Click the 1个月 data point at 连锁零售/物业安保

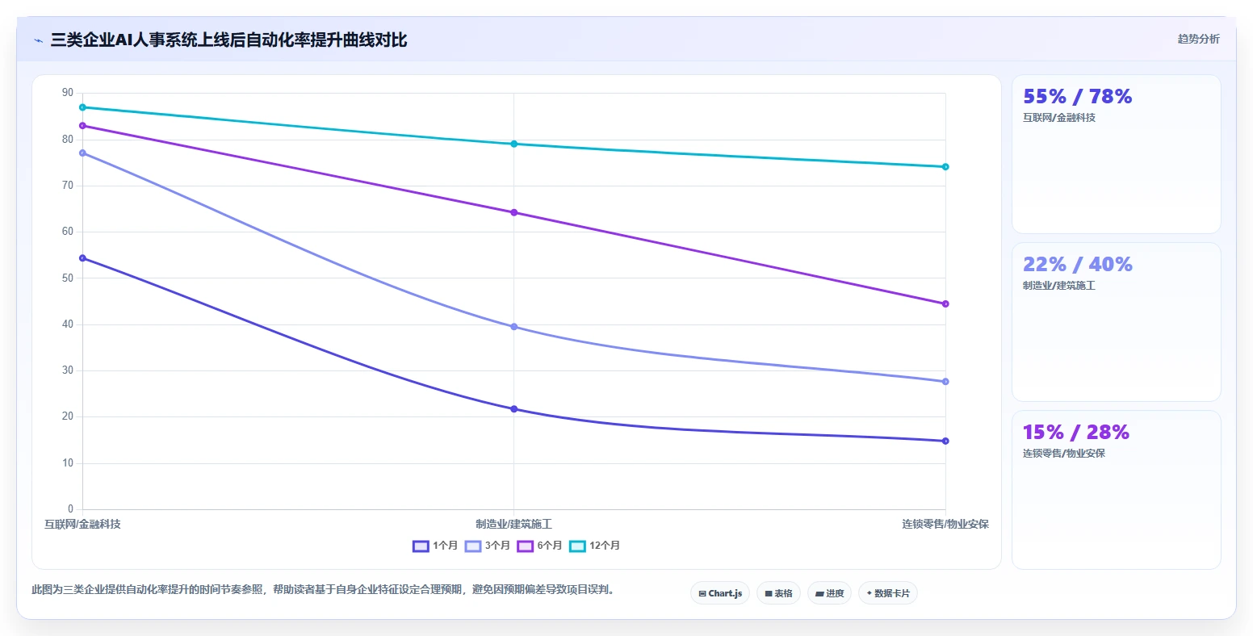pyautogui.click(x=945, y=441)
